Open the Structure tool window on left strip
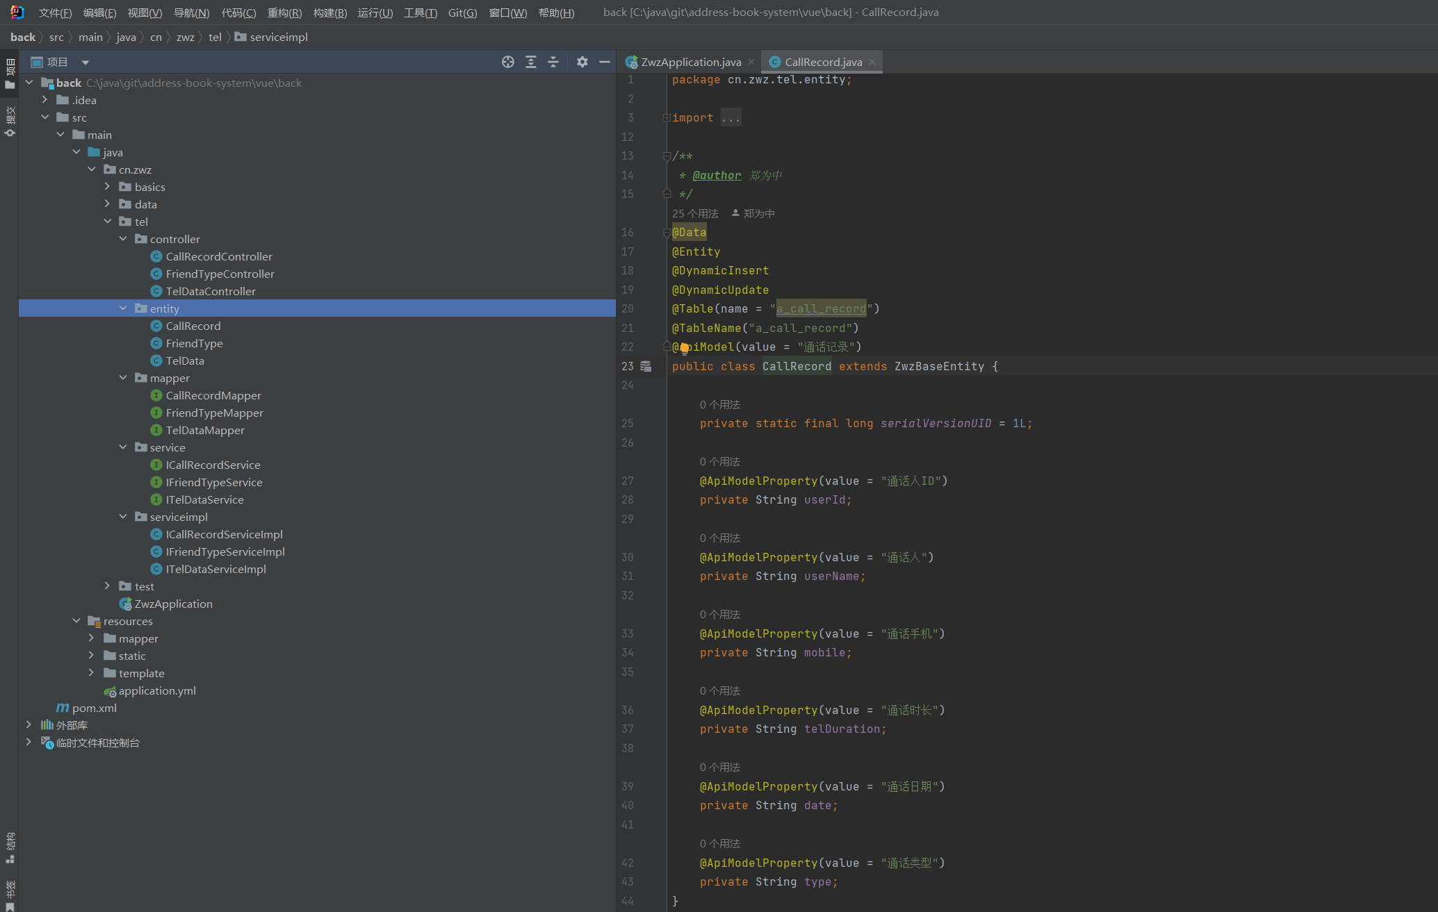Image resolution: width=1438 pixels, height=912 pixels. coord(10,847)
